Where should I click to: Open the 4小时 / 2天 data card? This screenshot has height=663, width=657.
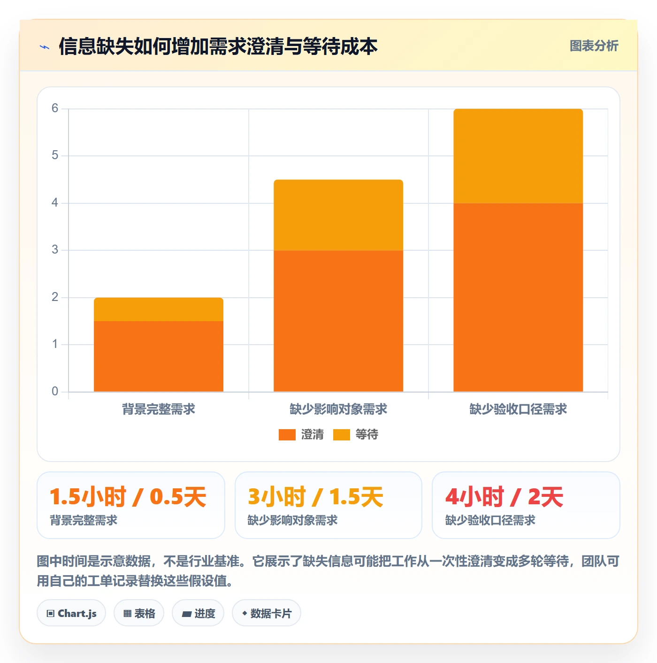click(x=526, y=505)
